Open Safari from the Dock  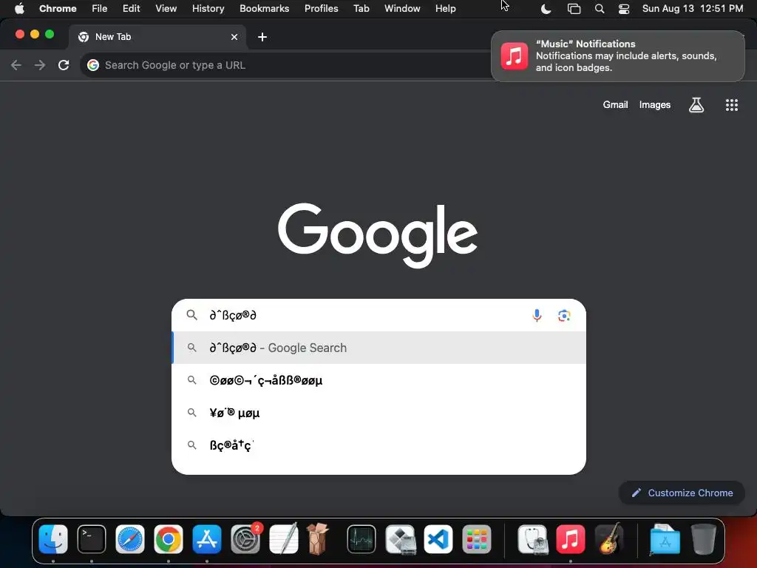[x=130, y=539]
